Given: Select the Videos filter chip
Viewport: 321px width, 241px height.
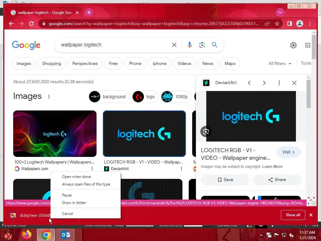Looking at the screenshot, I should [x=184, y=63].
